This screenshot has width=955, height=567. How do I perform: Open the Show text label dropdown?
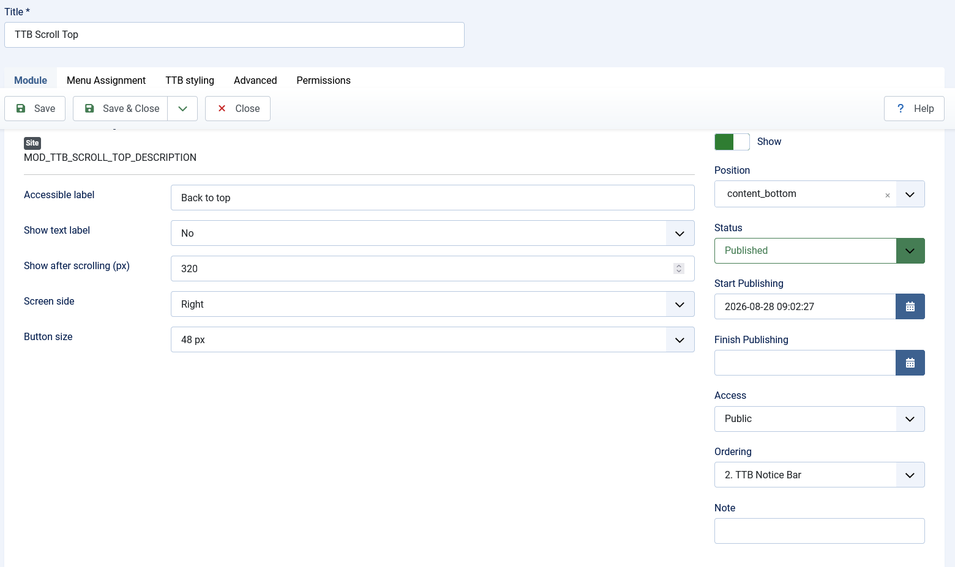pos(432,233)
